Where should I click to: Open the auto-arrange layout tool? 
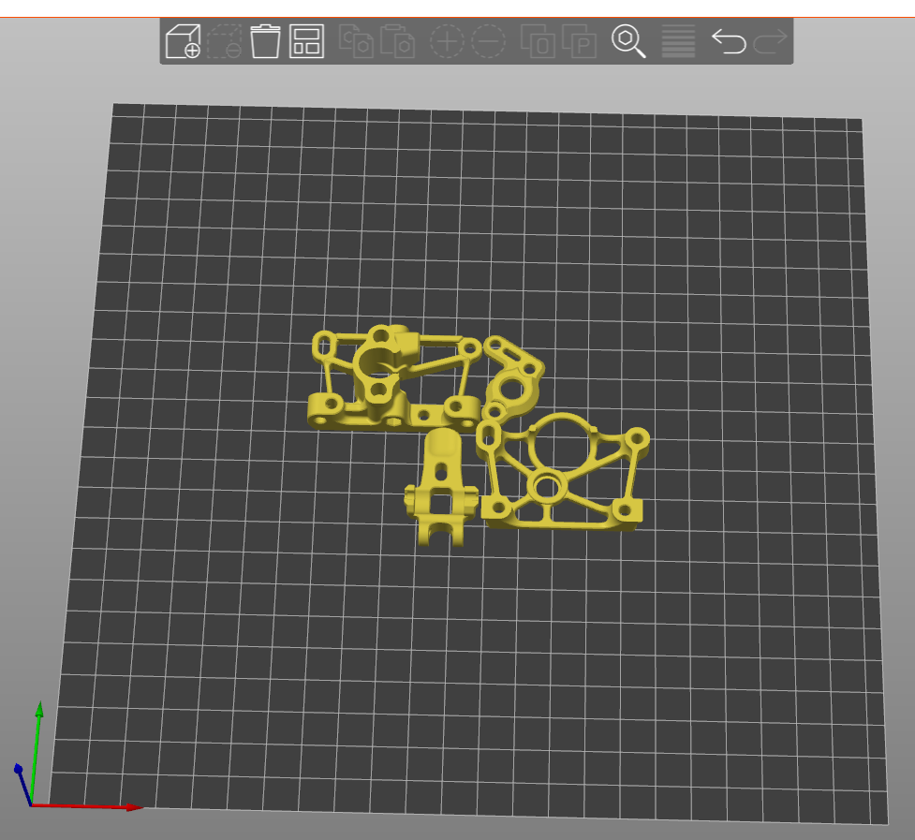point(305,42)
